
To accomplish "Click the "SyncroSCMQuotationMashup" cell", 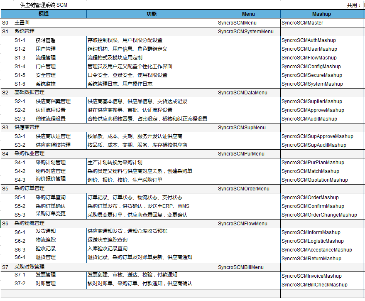I will [314, 180].
